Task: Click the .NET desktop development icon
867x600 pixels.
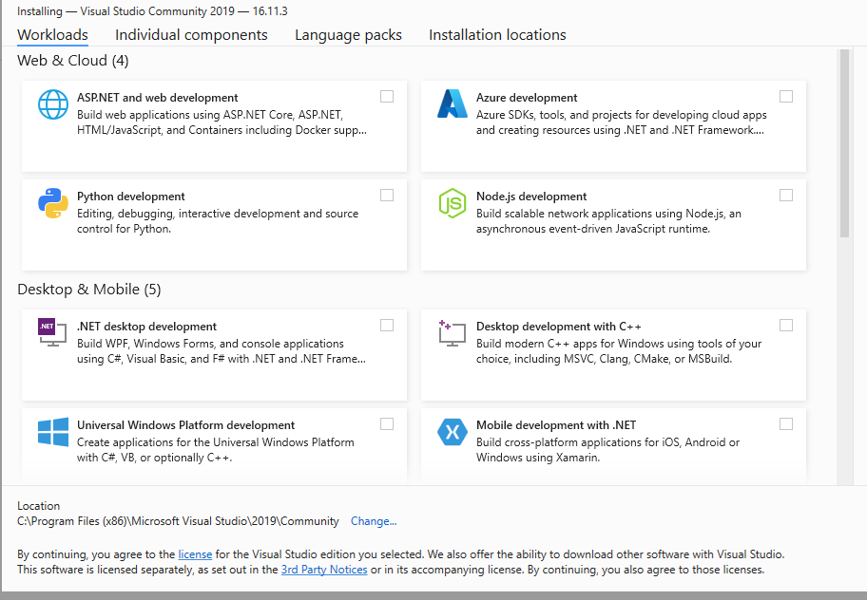Action: [52, 332]
